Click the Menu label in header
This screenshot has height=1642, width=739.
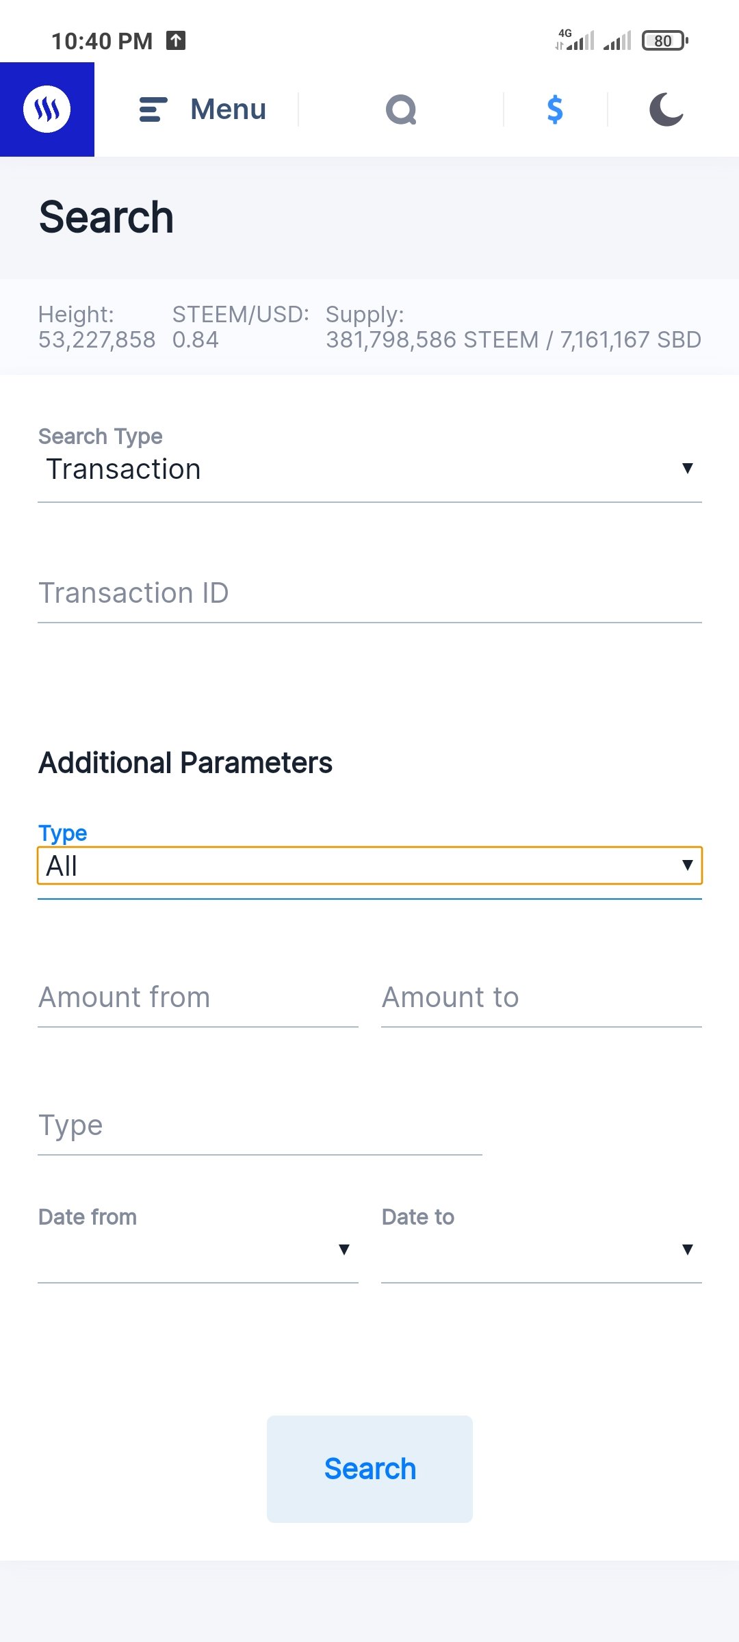[228, 109]
